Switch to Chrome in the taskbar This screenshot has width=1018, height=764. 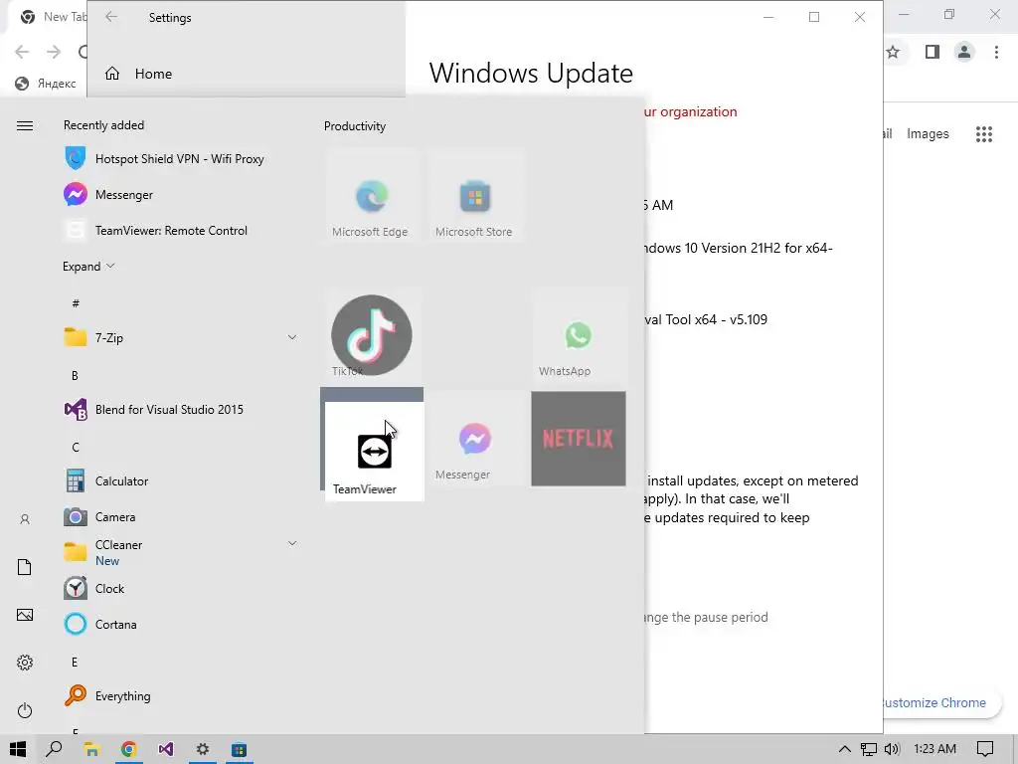[128, 749]
